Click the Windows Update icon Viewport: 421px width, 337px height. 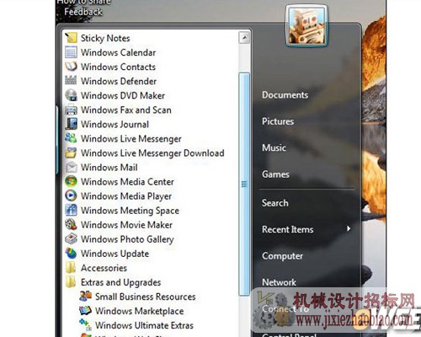point(71,254)
